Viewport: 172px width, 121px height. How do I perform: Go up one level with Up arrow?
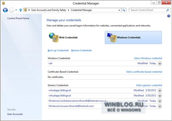pyautogui.click(x=21, y=10)
